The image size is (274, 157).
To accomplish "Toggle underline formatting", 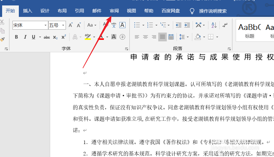I will [x=33, y=37].
